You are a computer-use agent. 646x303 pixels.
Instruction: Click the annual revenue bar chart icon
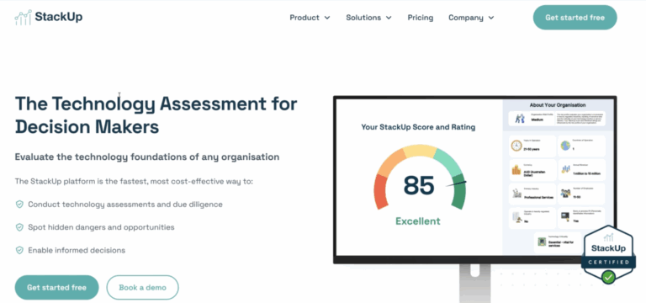point(565,170)
